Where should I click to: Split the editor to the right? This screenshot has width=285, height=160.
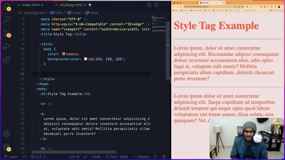156,5
